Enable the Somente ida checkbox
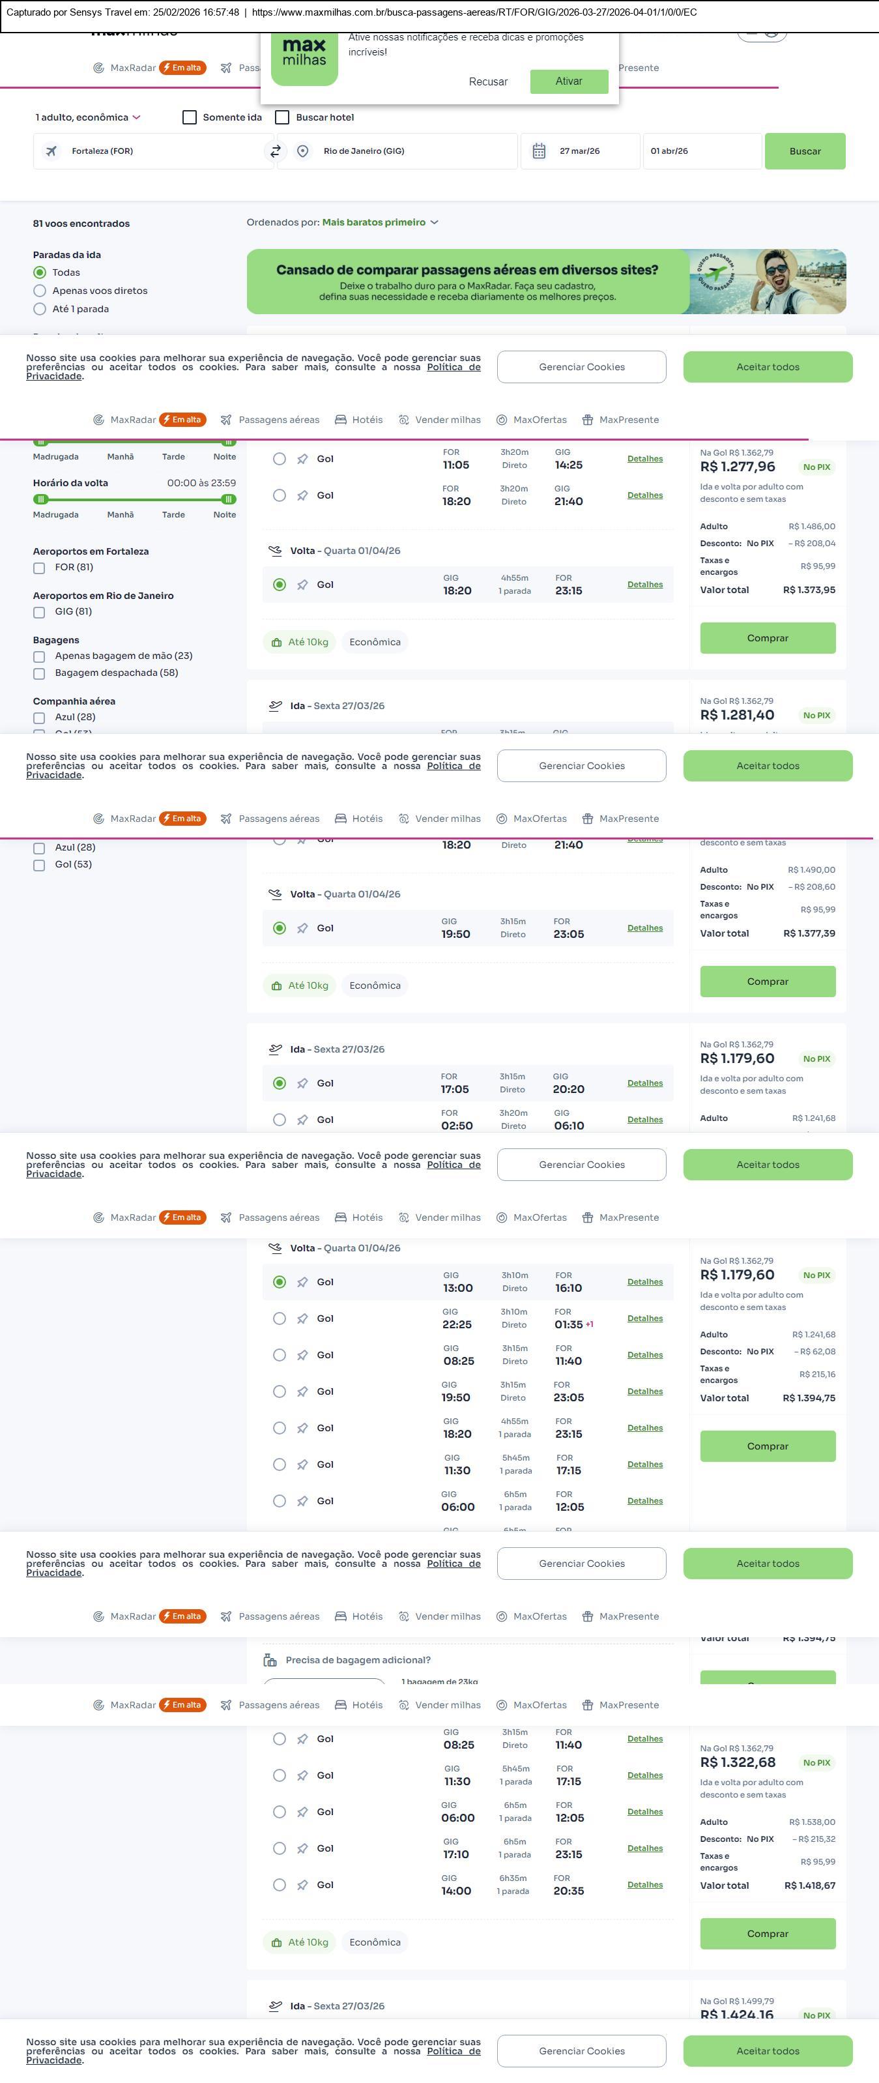Viewport: 879px width, 2083px height. 190,117
